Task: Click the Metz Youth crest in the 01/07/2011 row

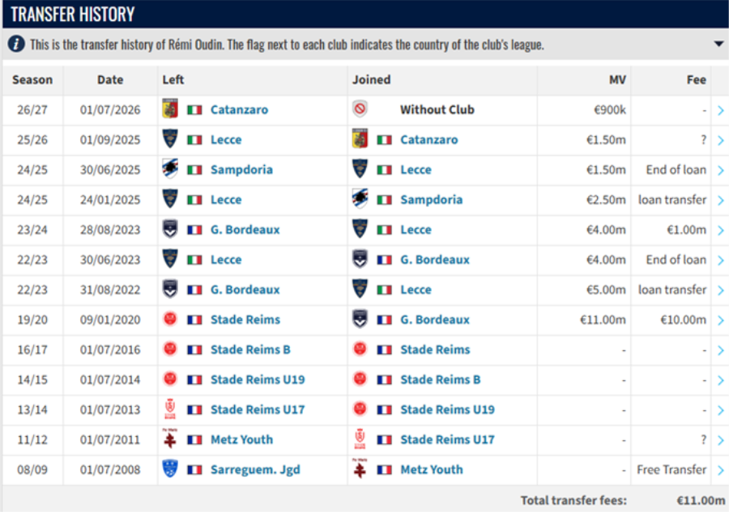Action: click(x=170, y=438)
